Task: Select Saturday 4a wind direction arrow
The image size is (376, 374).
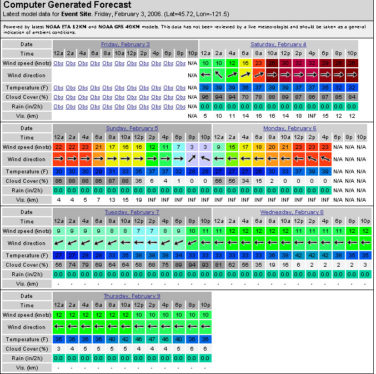Action: [232, 75]
